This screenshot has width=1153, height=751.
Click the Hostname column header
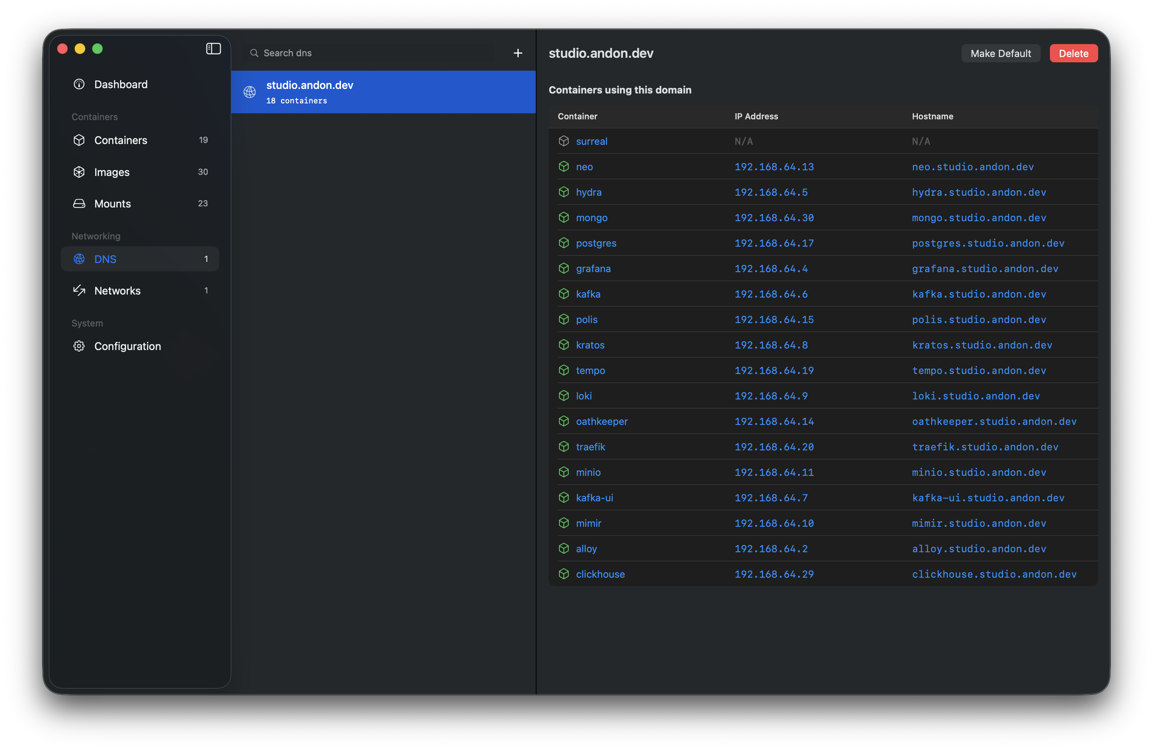932,116
